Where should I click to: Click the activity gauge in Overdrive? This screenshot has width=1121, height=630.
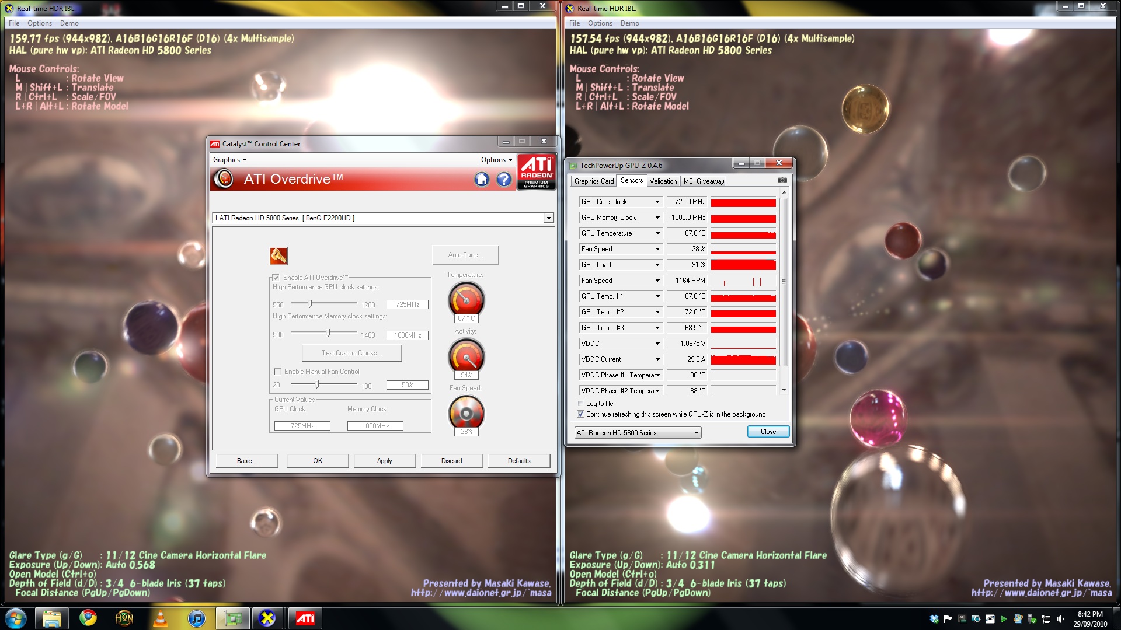click(466, 355)
